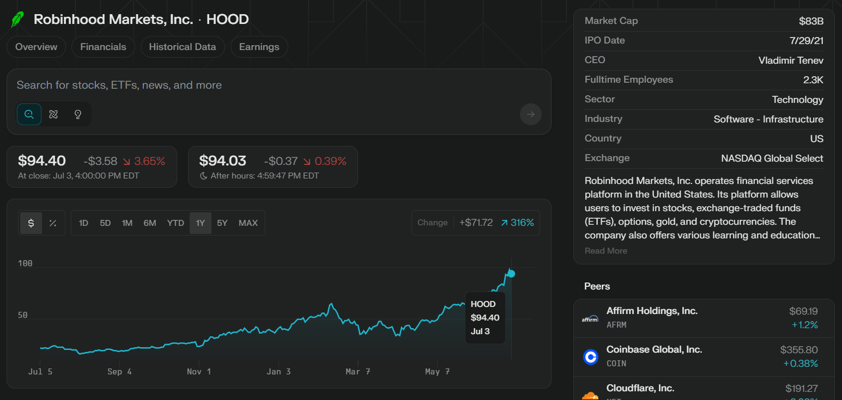Click the Robinhood Markets, Inc. HOOD title
The width and height of the screenshot is (842, 400).
tap(141, 20)
